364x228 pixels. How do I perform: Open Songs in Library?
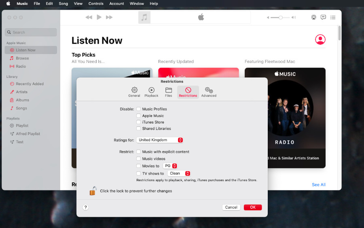[x=31, y=108]
